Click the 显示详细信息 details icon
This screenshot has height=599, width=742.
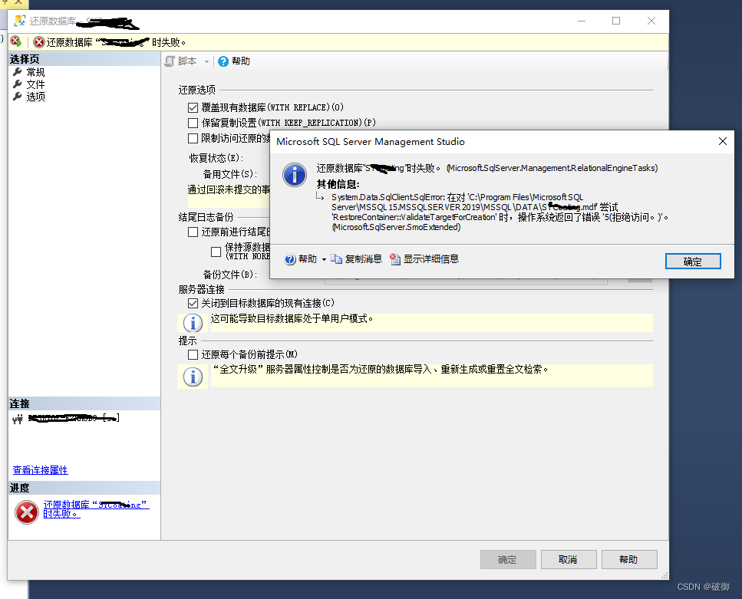coord(394,259)
